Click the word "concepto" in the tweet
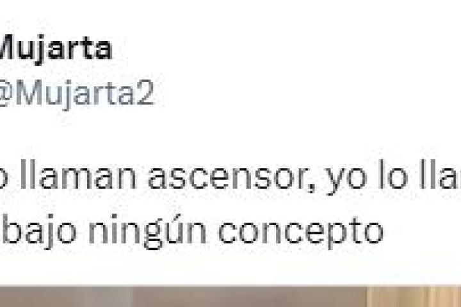This screenshot has width=461, height=307. click(301, 233)
